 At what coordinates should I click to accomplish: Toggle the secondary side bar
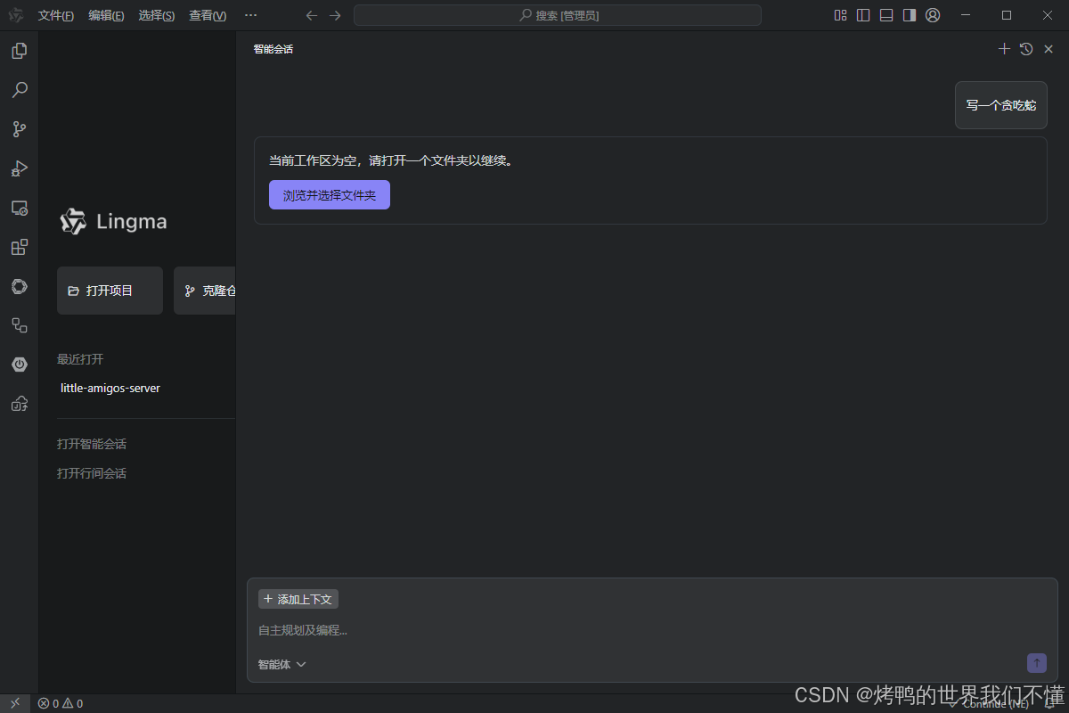(x=910, y=15)
